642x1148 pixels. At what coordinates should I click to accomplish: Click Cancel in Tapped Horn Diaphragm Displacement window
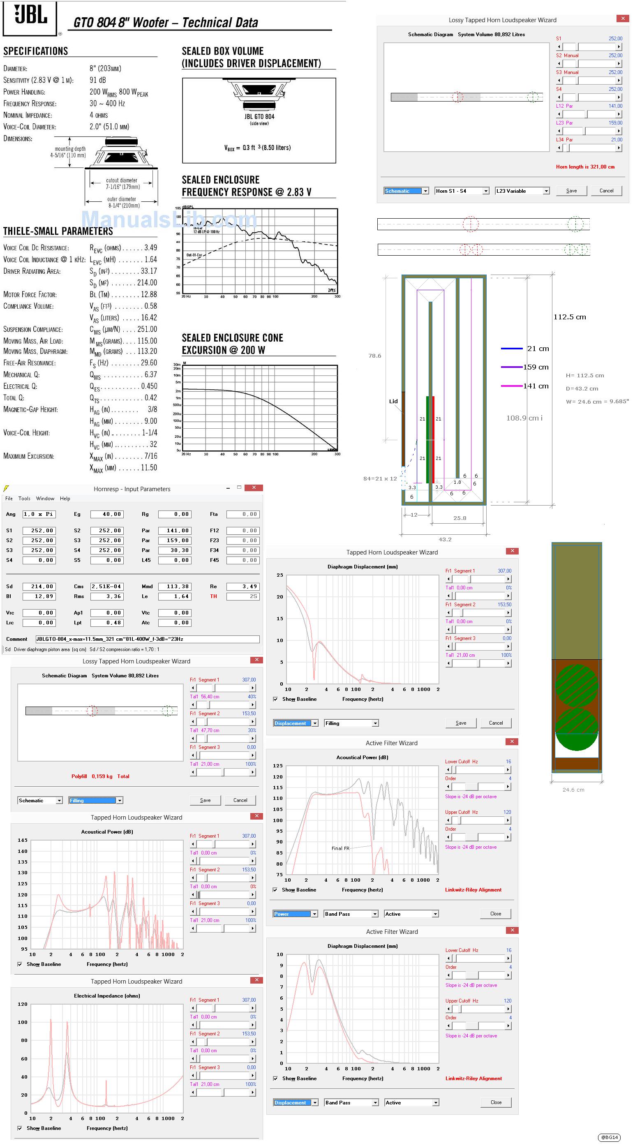click(x=496, y=723)
